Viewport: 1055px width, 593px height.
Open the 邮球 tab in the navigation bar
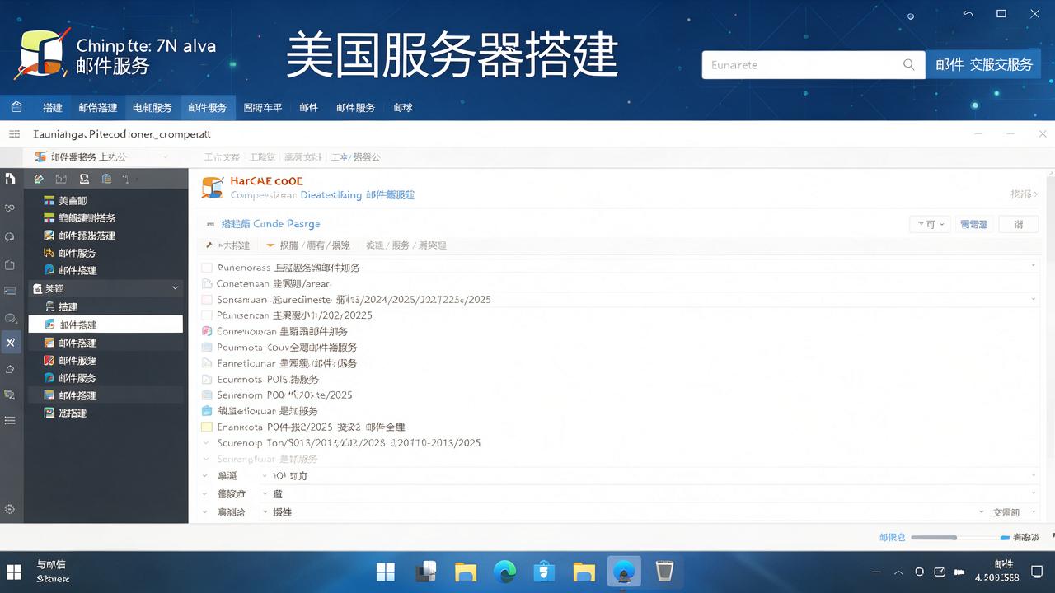pos(403,108)
